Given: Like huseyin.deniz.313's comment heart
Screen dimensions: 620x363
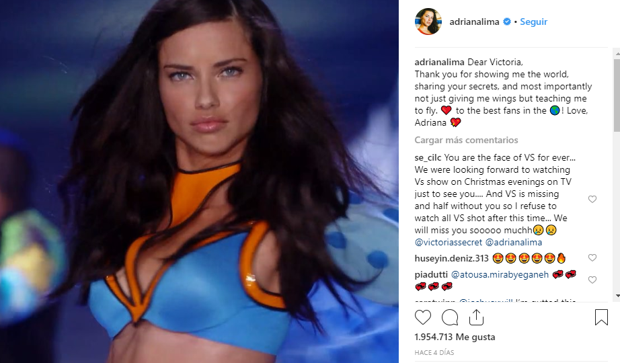Looking at the screenshot, I should pyautogui.click(x=592, y=257).
